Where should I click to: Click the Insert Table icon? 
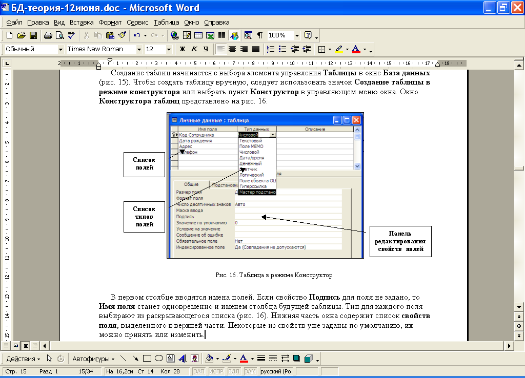[x=198, y=35]
